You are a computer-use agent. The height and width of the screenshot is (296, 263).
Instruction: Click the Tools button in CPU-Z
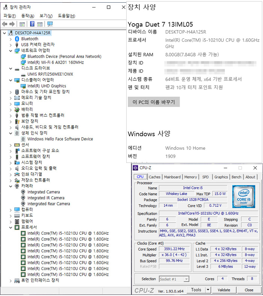click(196, 290)
